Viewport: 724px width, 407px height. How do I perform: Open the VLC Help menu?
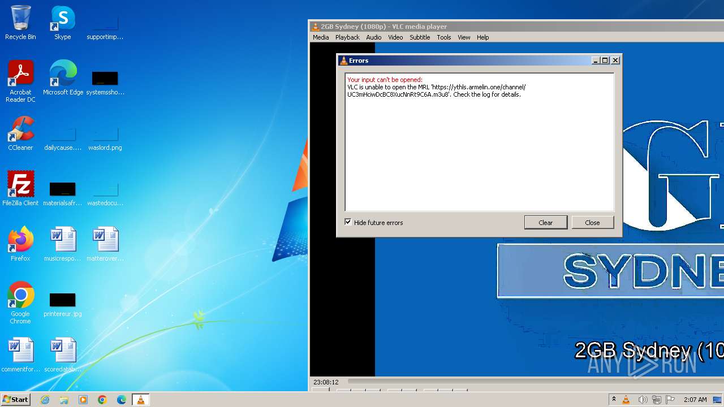(x=483, y=37)
